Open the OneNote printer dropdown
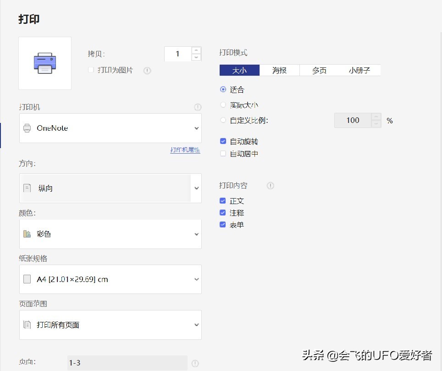The image size is (442, 371). (196, 128)
